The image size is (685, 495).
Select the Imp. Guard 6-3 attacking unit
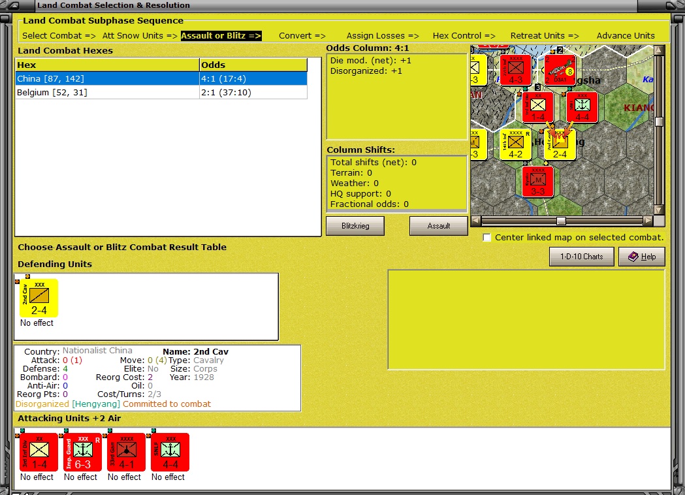pos(82,452)
